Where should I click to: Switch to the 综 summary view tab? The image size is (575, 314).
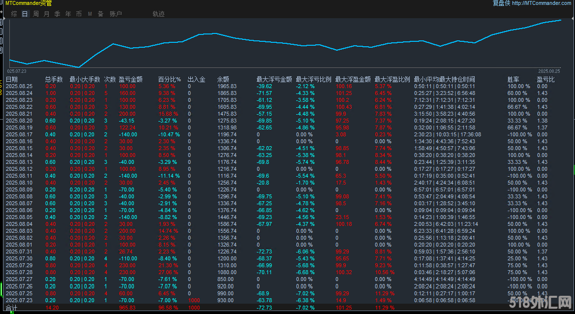14,14
